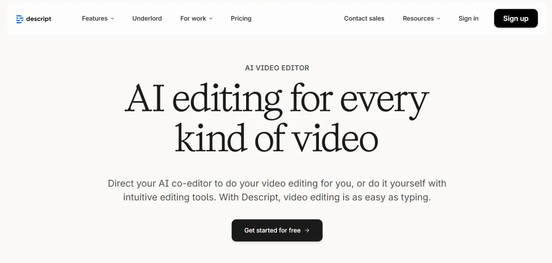552x263 pixels.
Task: Click the Descript logo icon
Action: pos(19,19)
